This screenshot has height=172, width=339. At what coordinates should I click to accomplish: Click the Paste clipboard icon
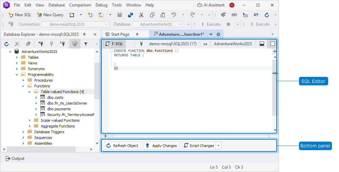point(163,15)
